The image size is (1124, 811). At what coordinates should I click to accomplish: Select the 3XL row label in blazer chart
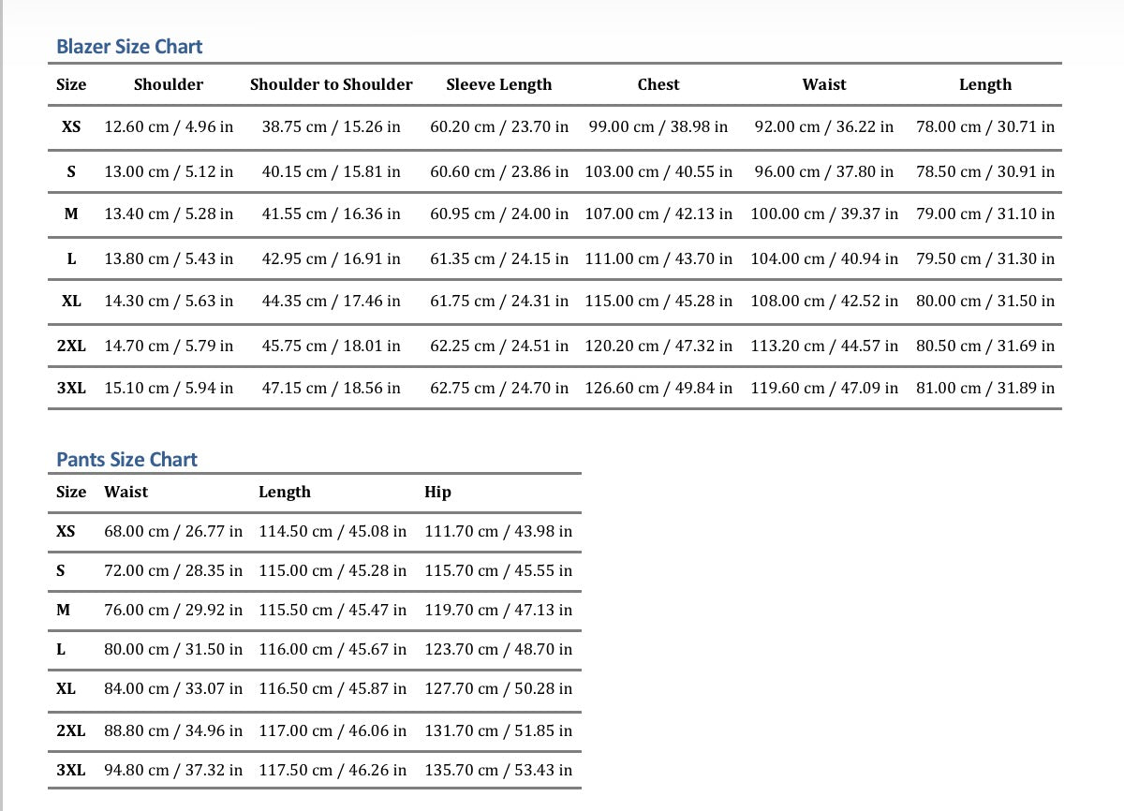tap(71, 388)
